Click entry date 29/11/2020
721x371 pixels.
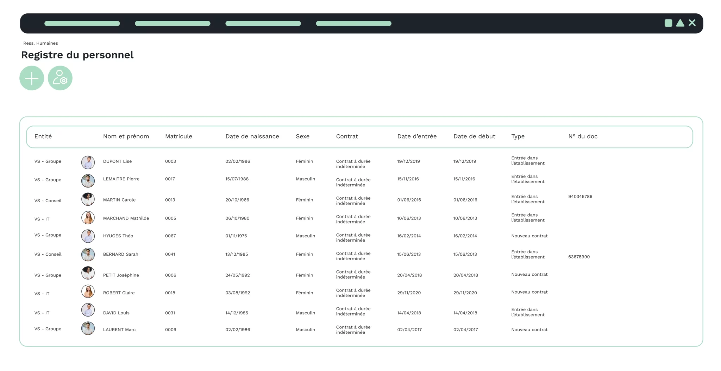[409, 293]
